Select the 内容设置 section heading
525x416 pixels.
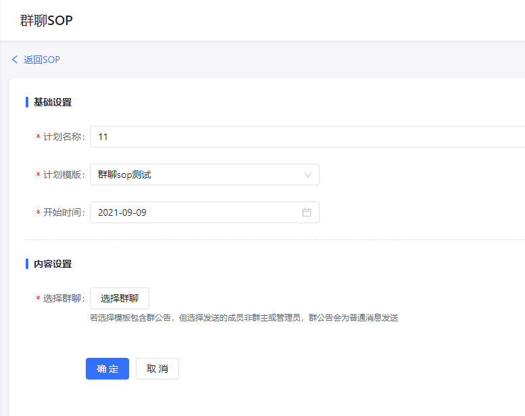(x=53, y=264)
